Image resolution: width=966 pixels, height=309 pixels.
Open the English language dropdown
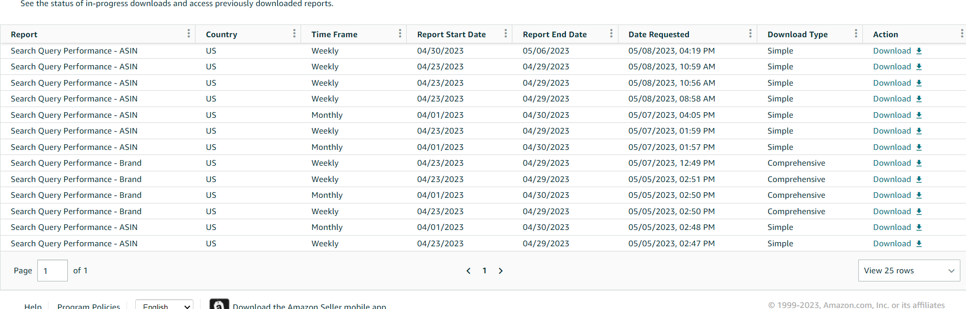click(x=164, y=305)
